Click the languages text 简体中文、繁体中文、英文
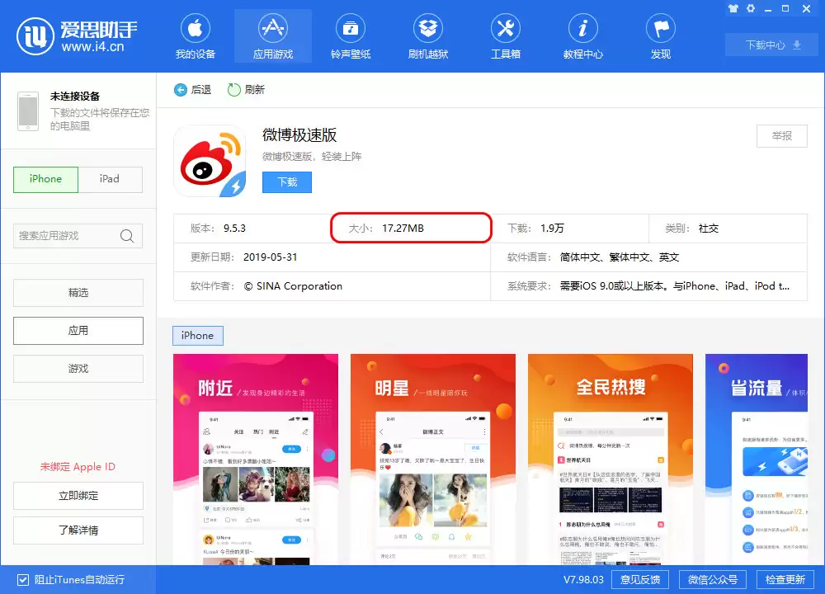 pyautogui.click(x=620, y=257)
